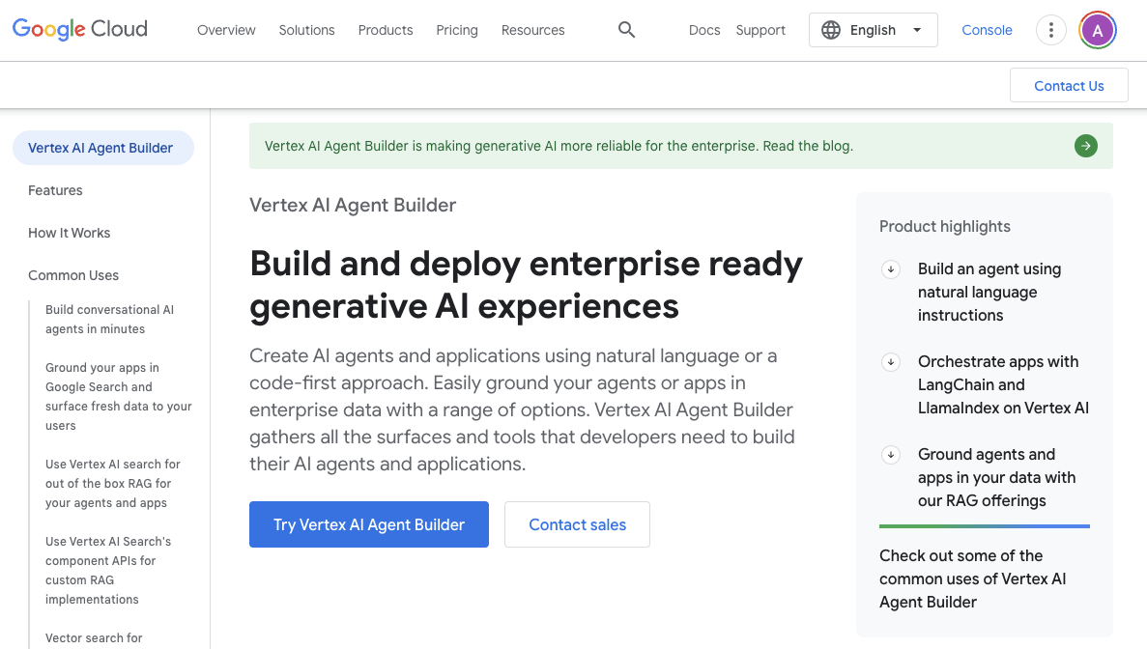Screen dimensions: 1147x649
Task: Click the Product highlights heading
Action: (x=944, y=227)
